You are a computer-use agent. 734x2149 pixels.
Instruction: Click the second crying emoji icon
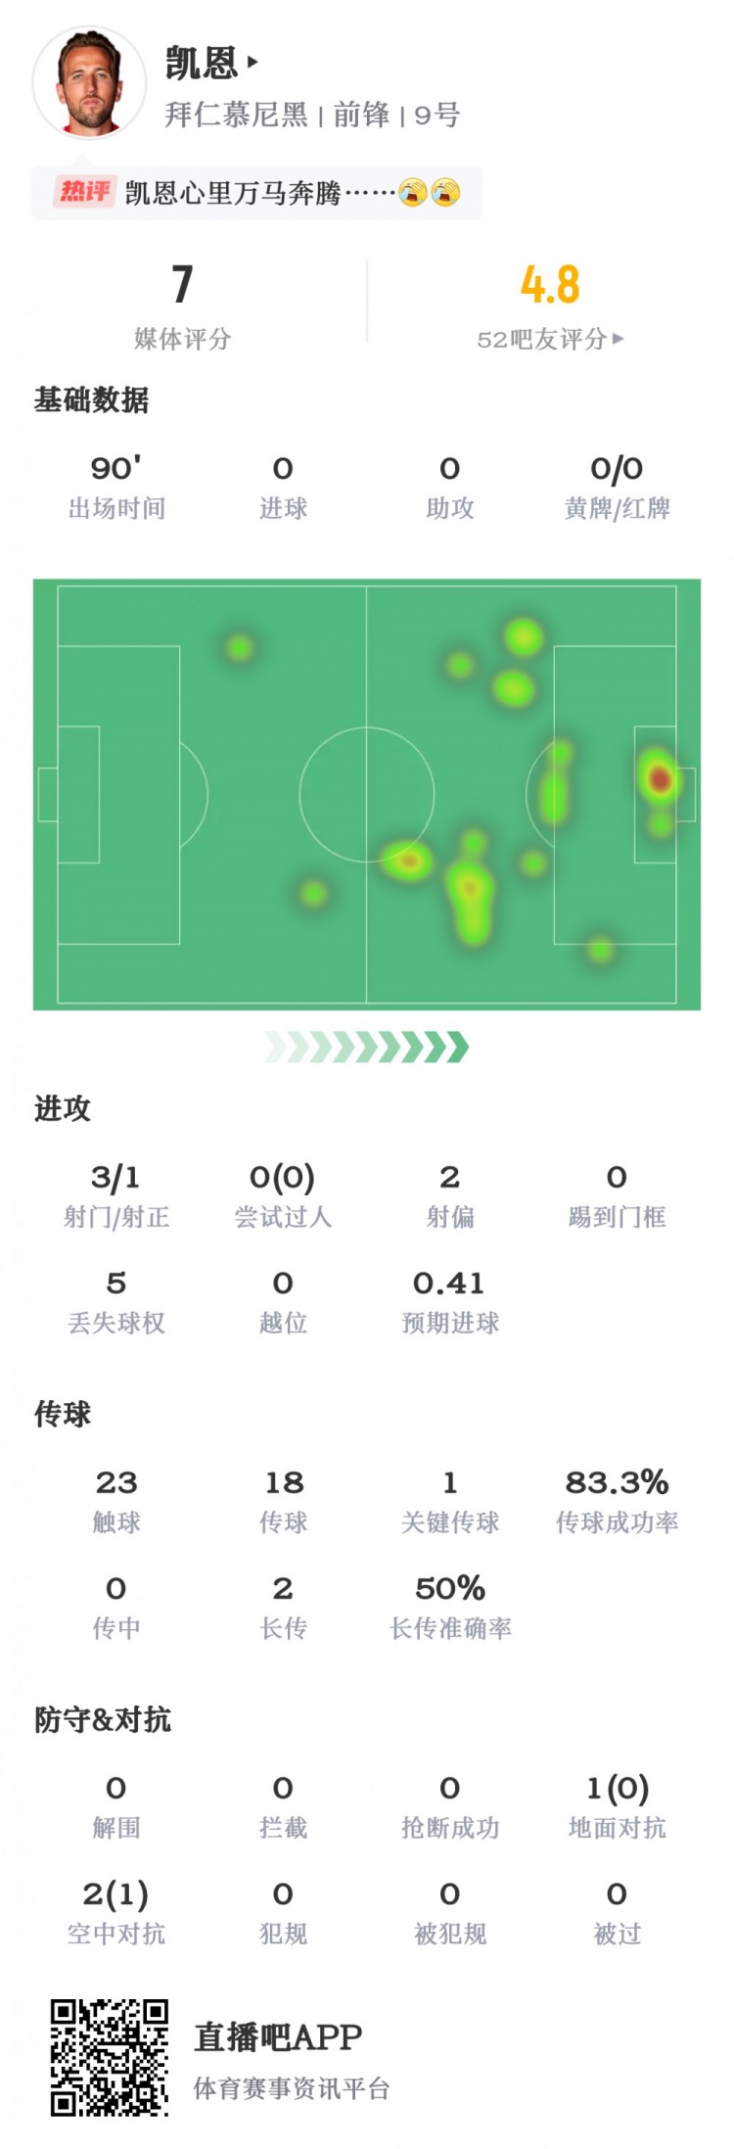444,193
